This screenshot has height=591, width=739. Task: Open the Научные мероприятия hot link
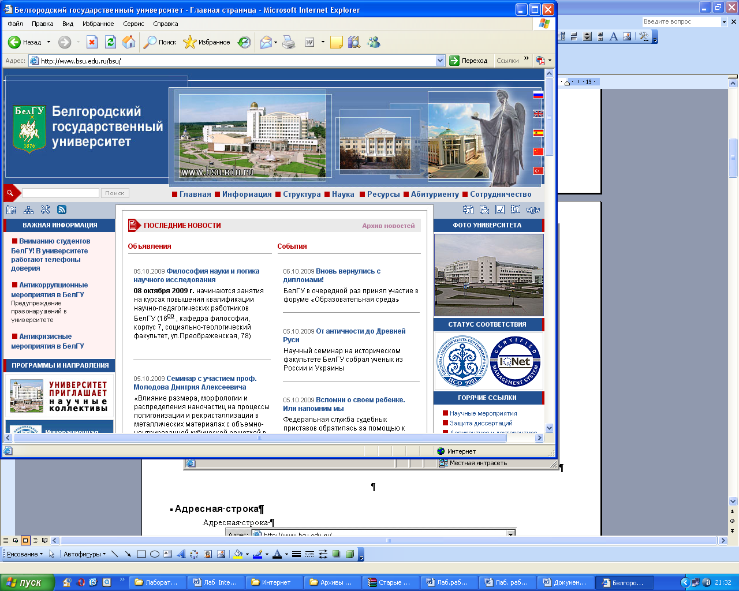[483, 413]
